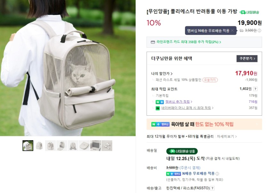Open 네이버페이 머니 결제 시 최대 적립 link
272x193 pixels.
[187, 108]
